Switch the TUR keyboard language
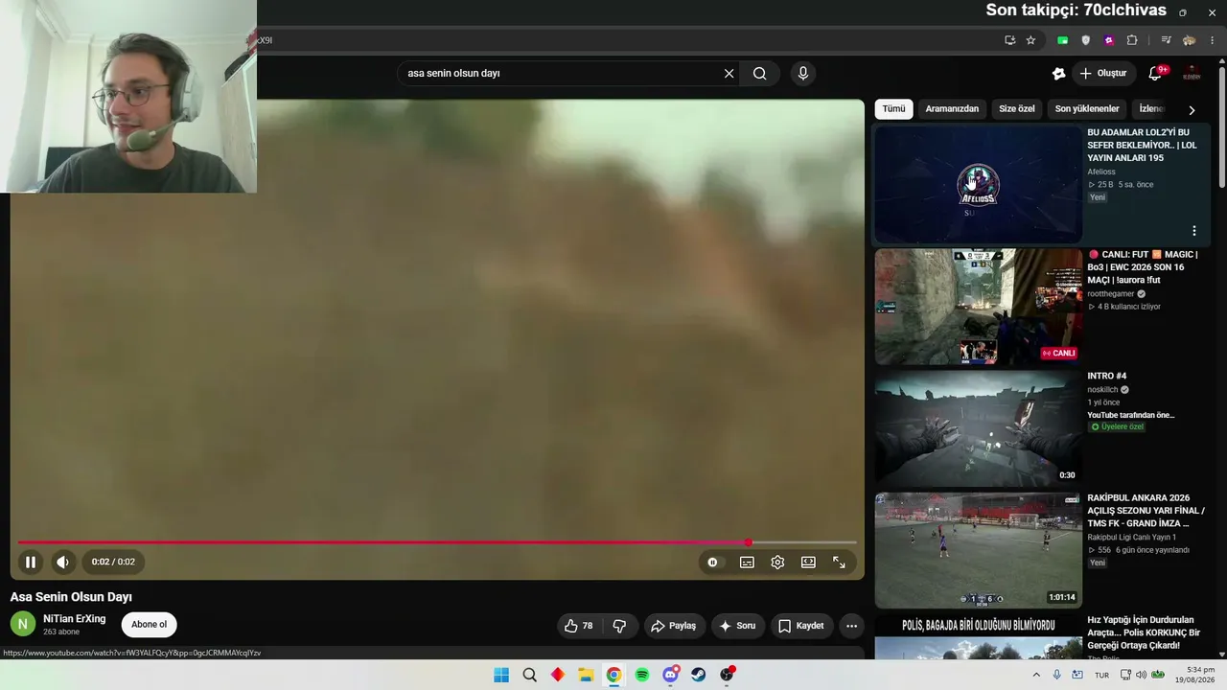 (1101, 675)
